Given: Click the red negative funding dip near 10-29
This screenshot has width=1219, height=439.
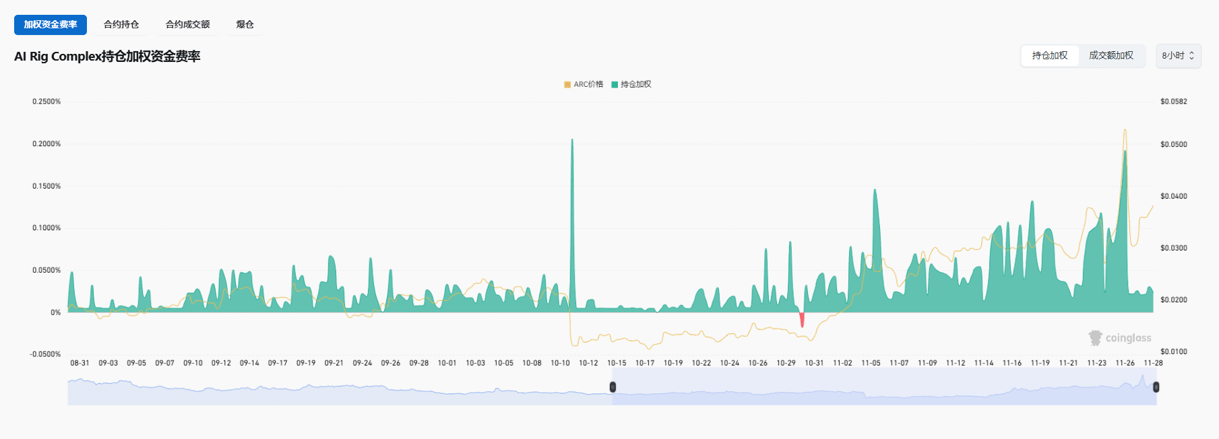Looking at the screenshot, I should point(802,319).
